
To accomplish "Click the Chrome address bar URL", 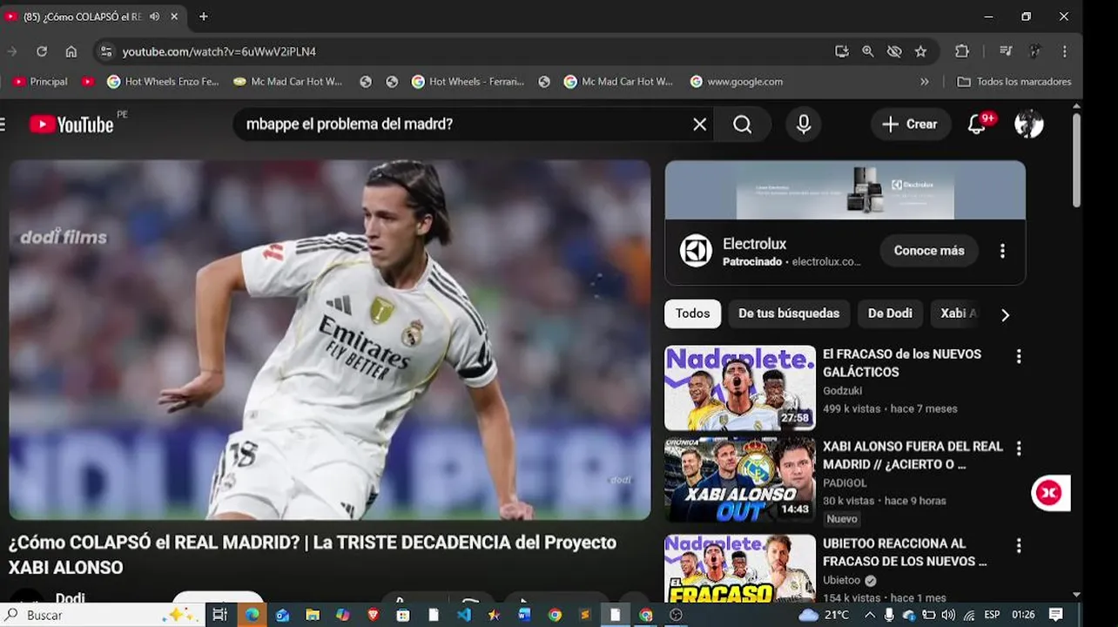I will (219, 51).
